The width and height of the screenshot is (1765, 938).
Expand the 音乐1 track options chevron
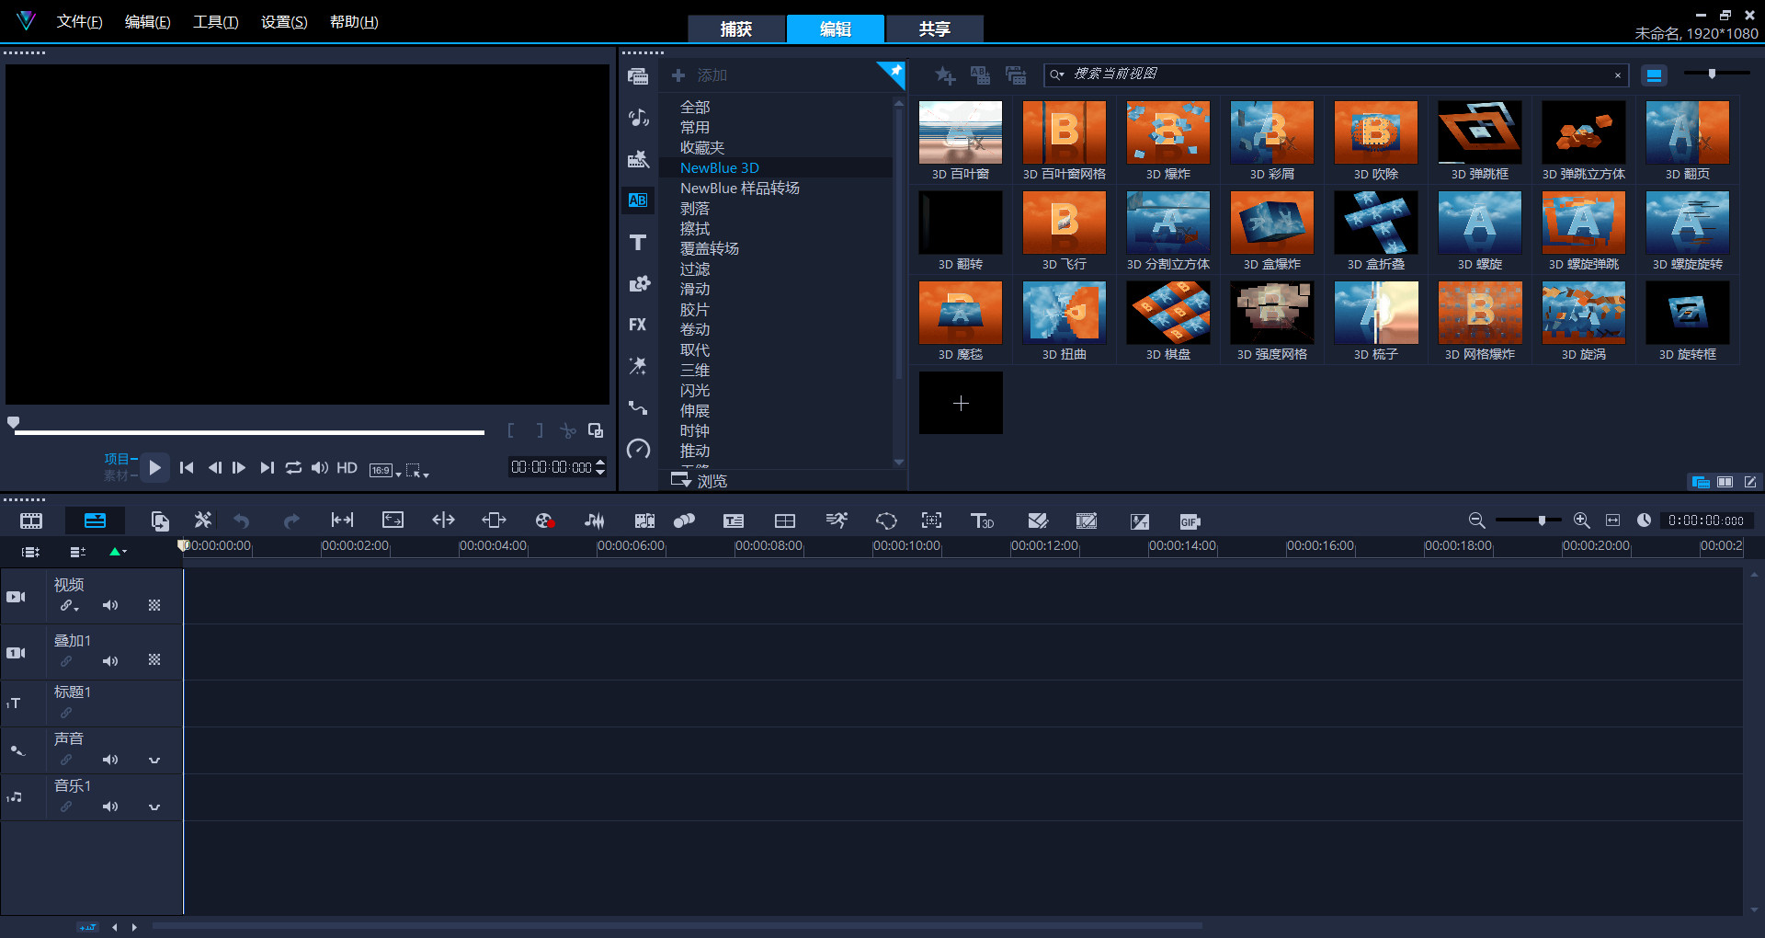point(154,807)
